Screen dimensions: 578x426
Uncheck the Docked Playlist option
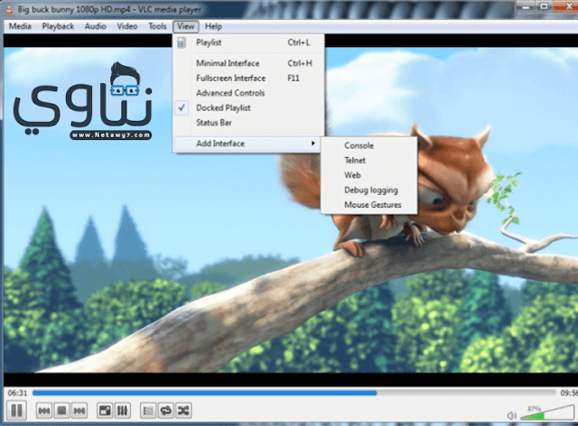click(249, 107)
